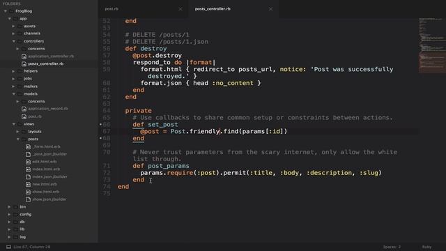The image size is (446, 251).
Task: Click line number 59 in the gutter
Action: pyautogui.click(x=107, y=69)
